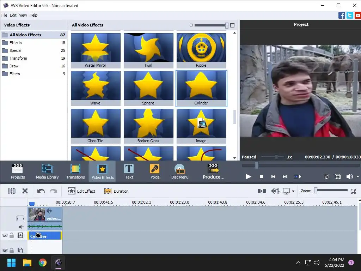This screenshot has width=361, height=271.
Task: Click zoom-to-fit icon next to Zoom slider
Action: [353, 191]
